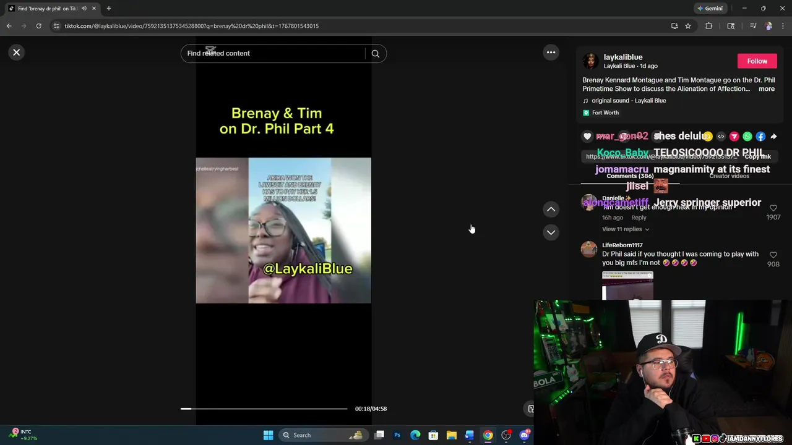Go to previous video with up arrow
Viewport: 792px width, 445px height.
pos(551,210)
